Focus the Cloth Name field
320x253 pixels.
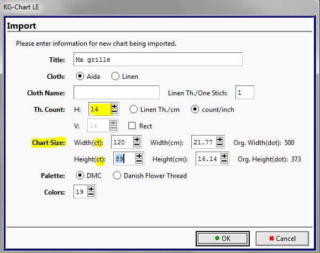tap(117, 93)
